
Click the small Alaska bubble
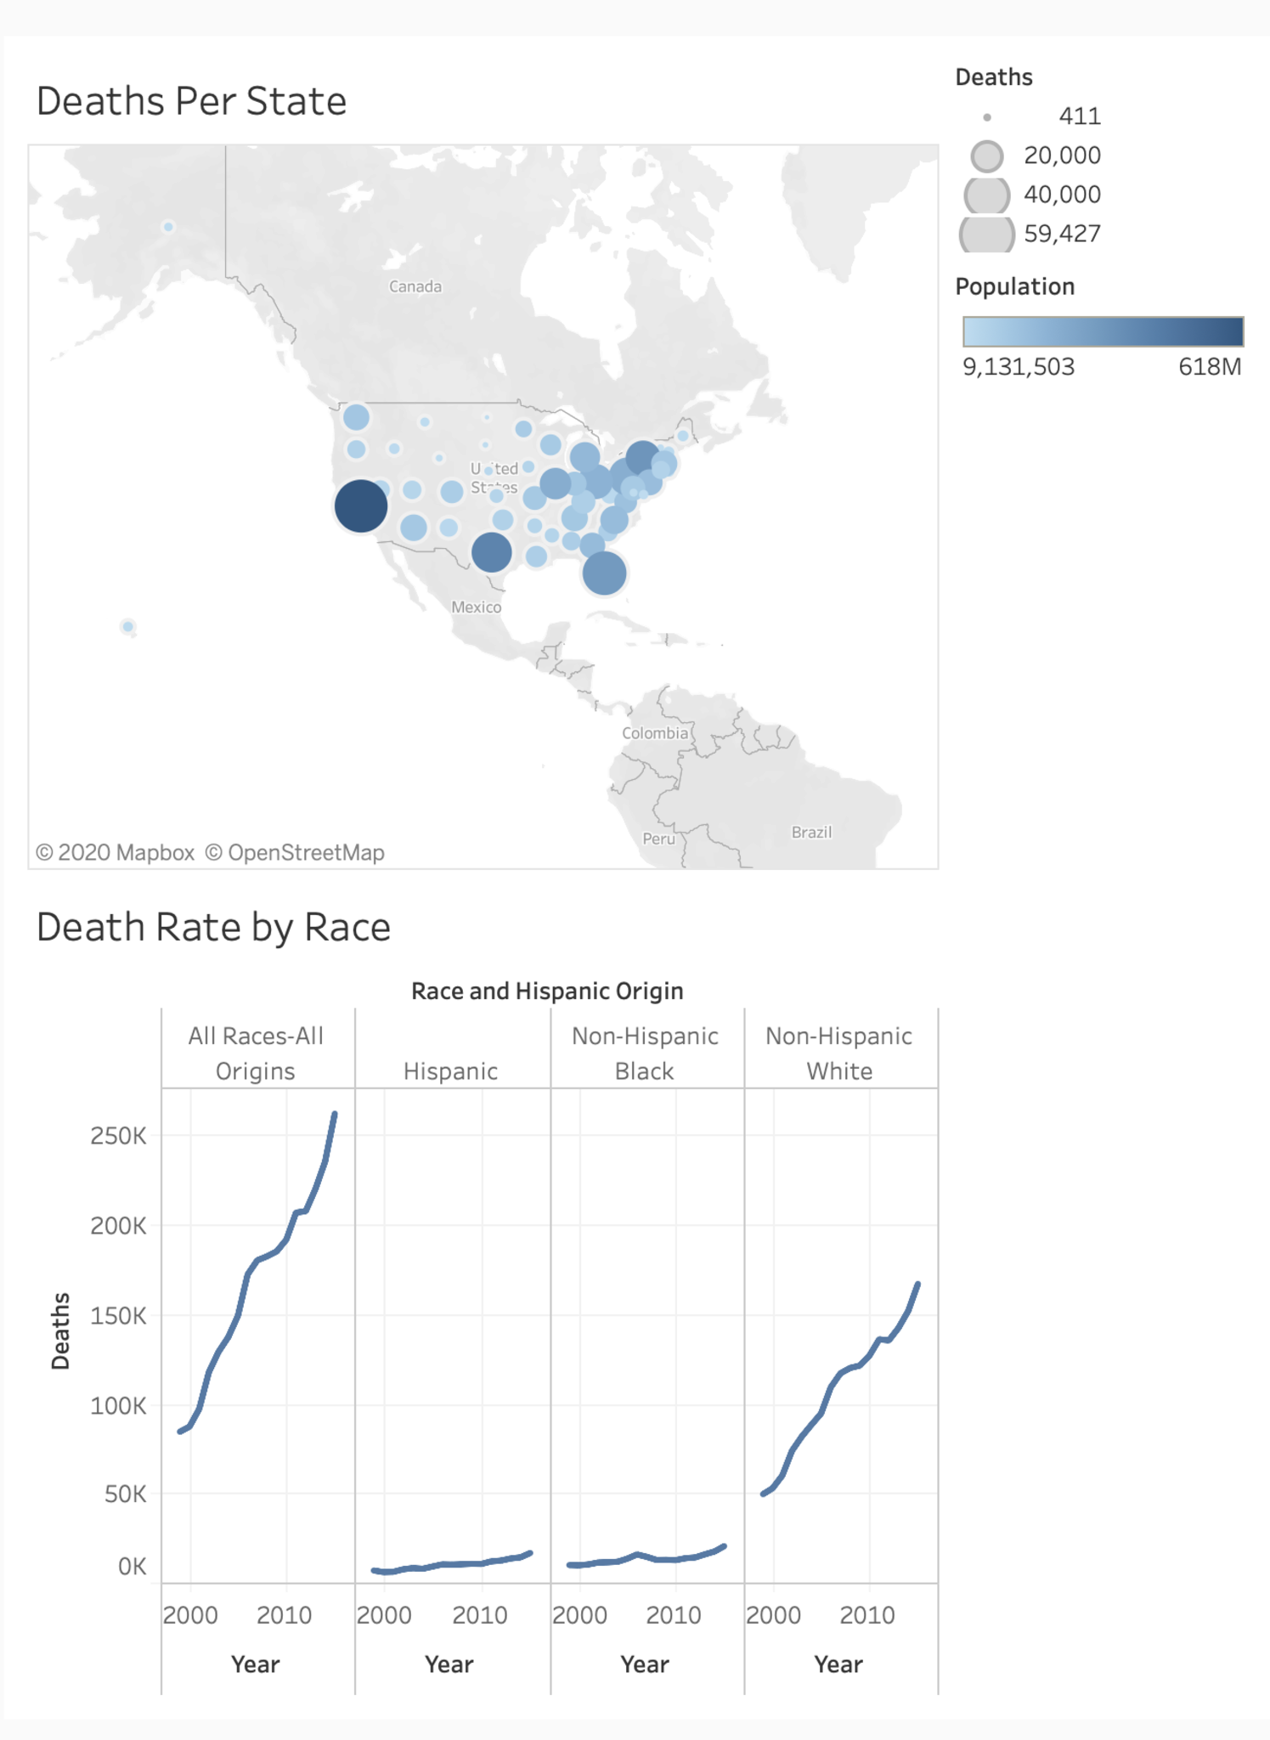(168, 227)
